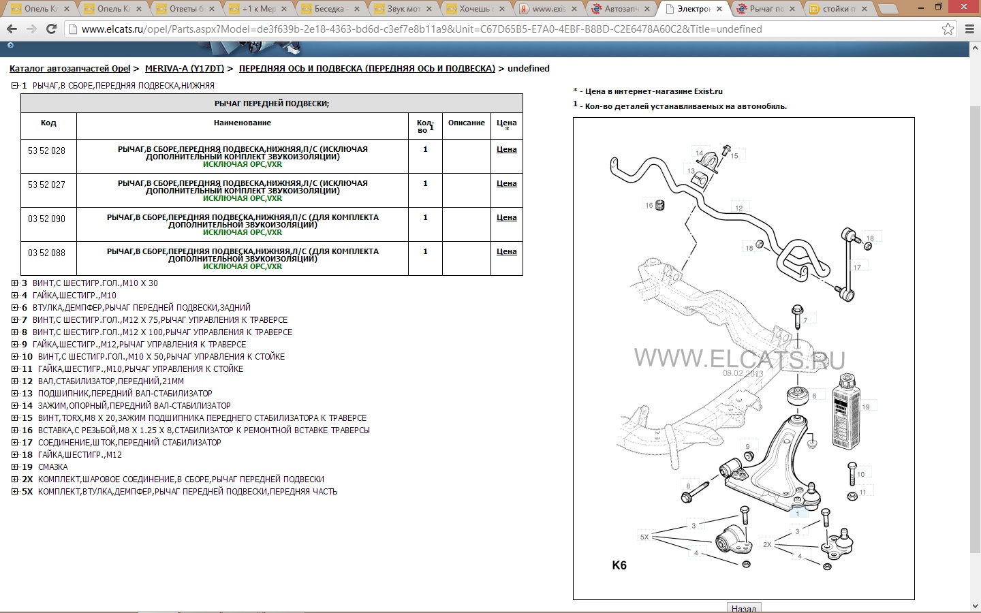Viewport: 981px width, 613px height.
Task: Bookmark page with the star icon
Action: pyautogui.click(x=948, y=29)
